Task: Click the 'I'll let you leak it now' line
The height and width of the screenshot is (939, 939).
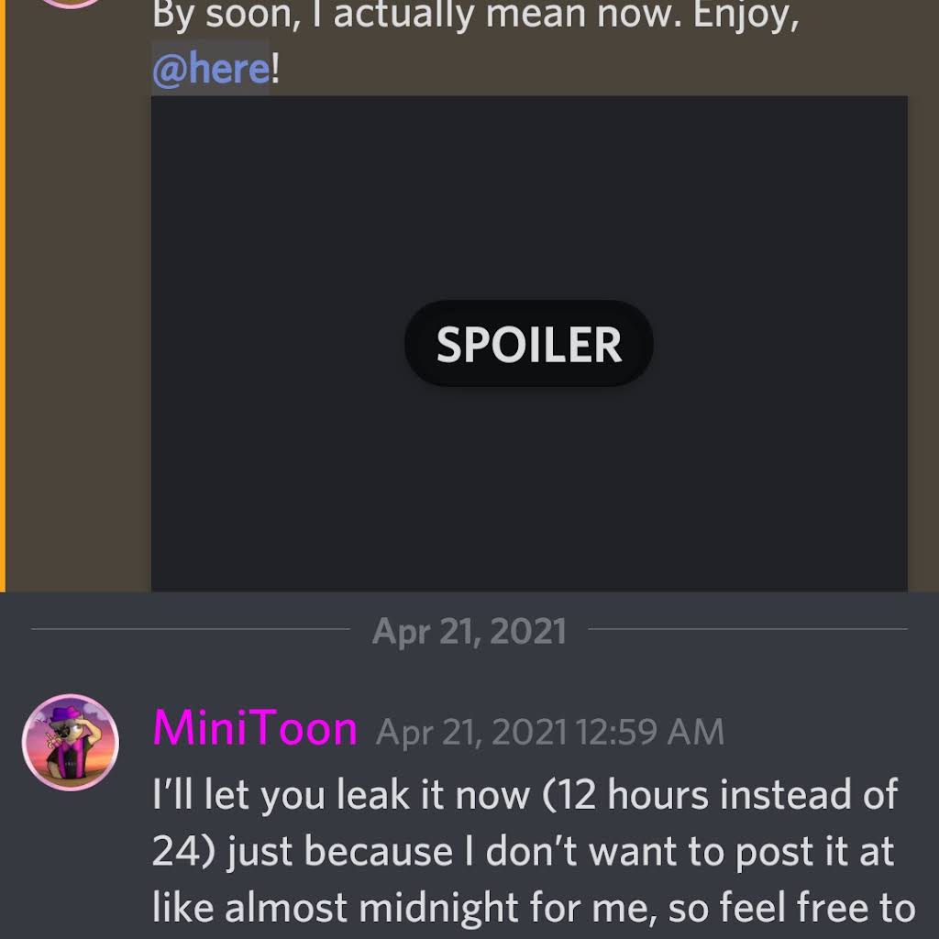Action: tap(341, 795)
